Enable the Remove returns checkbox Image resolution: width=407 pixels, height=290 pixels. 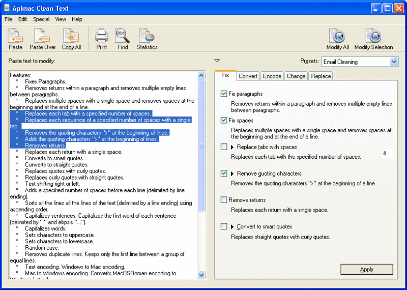click(224, 200)
